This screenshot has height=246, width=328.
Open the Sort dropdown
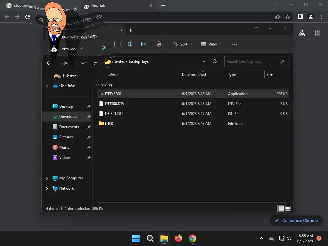pos(182,44)
